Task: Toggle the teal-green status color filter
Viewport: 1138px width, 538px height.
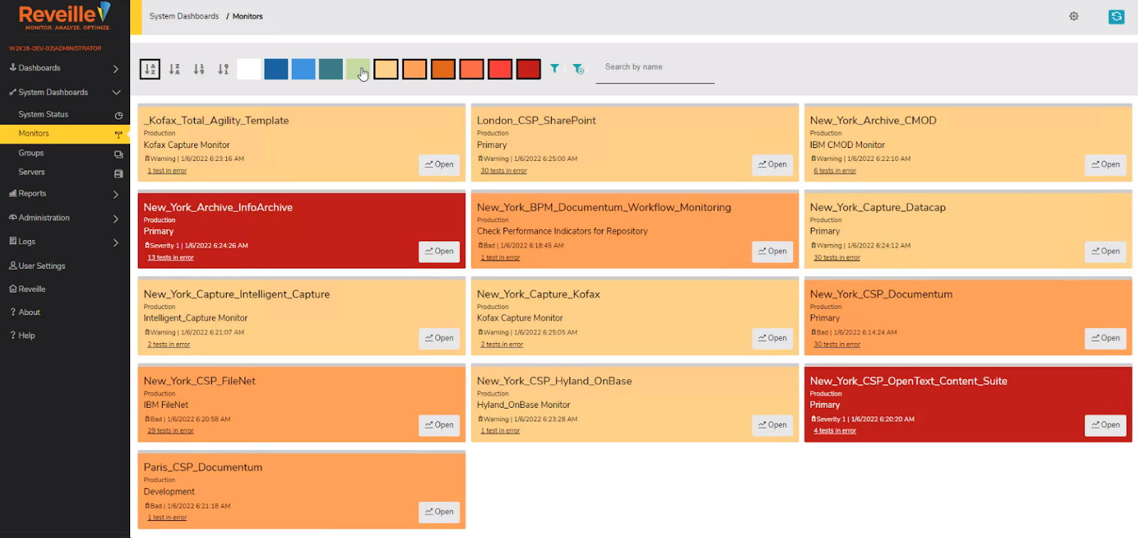Action: click(331, 69)
